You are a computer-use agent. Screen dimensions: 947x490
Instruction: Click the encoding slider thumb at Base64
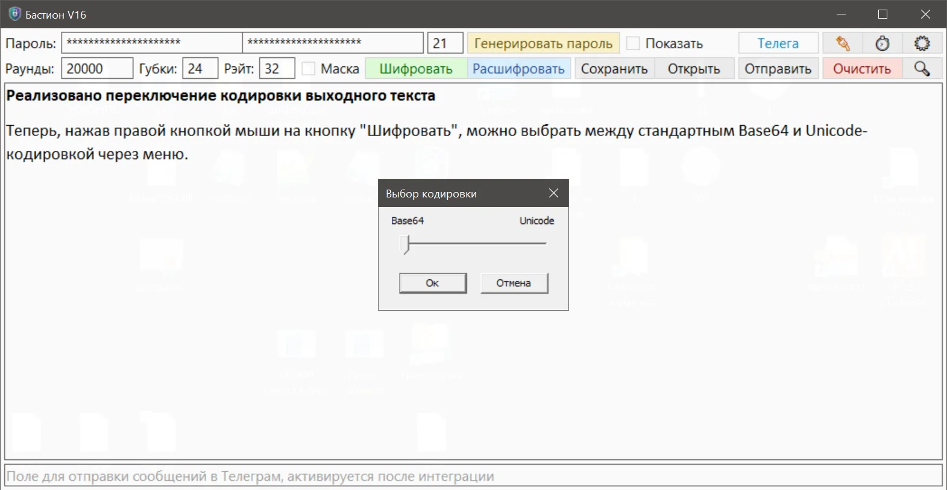click(x=406, y=244)
